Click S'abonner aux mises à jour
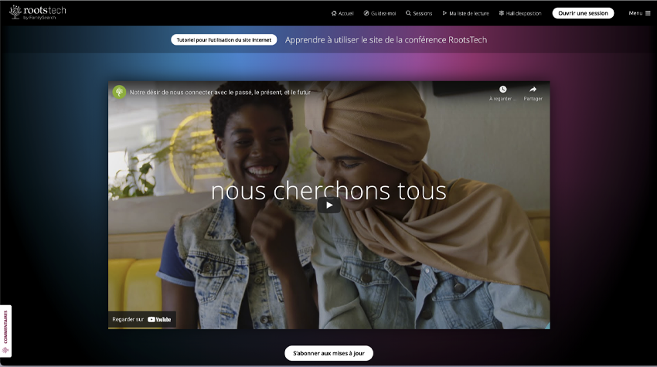Screen dimensions: 657x367 (329, 353)
